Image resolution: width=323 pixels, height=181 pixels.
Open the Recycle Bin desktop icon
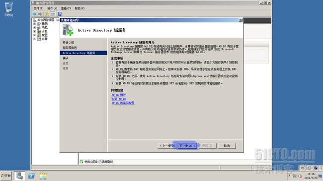8,9
